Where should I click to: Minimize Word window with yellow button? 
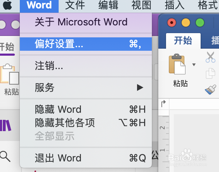coord(186,23)
